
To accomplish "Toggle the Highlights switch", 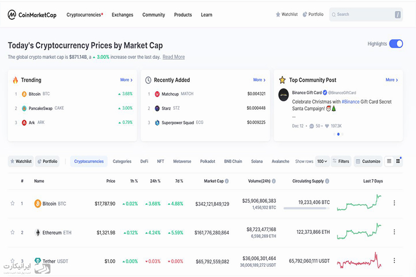I will click(396, 44).
